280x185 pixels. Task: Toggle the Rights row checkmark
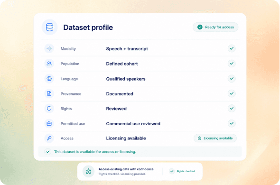[232, 109]
